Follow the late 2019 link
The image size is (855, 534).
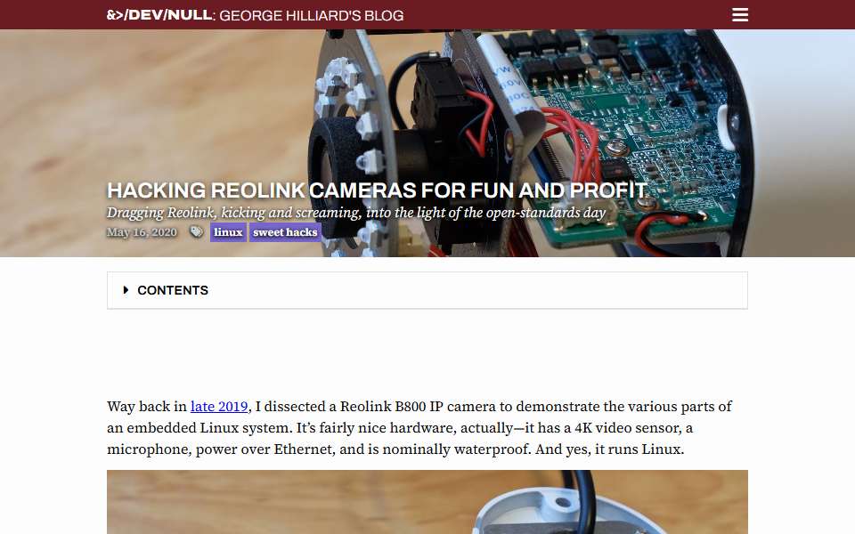click(x=219, y=407)
